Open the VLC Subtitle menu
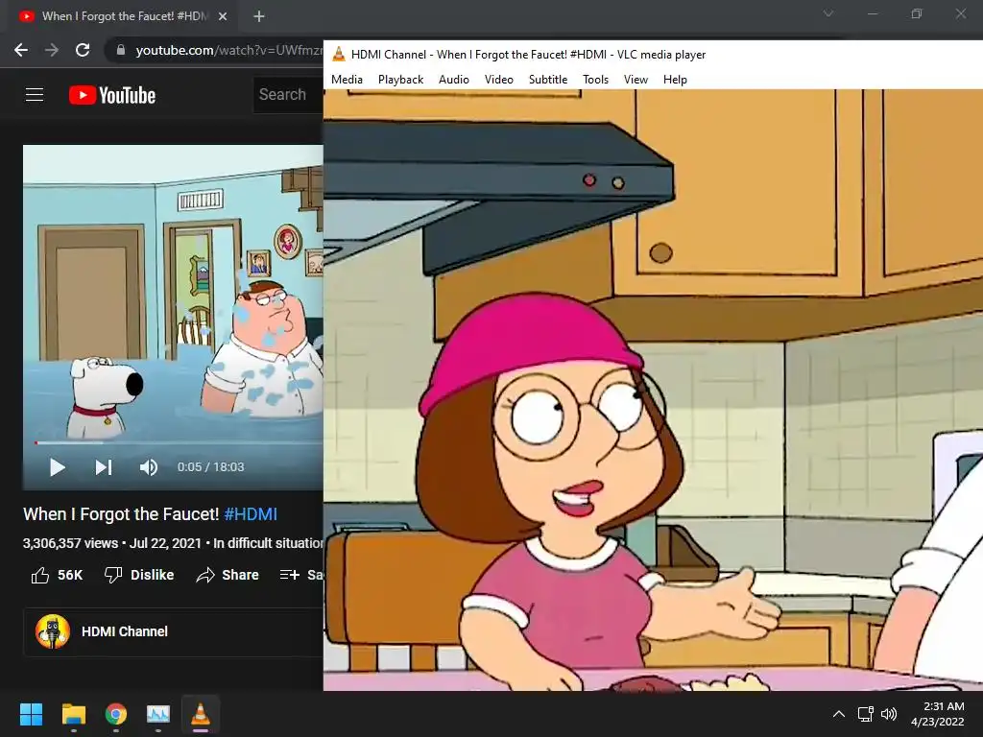The image size is (983, 737). tap(548, 80)
